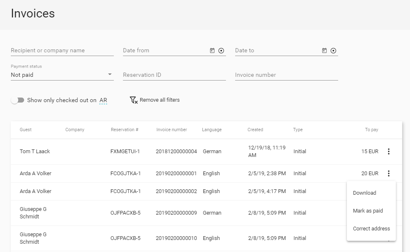This screenshot has width=410, height=252.
Task: Click created date 2/5/19, 2:38 PM
Action: (267, 173)
